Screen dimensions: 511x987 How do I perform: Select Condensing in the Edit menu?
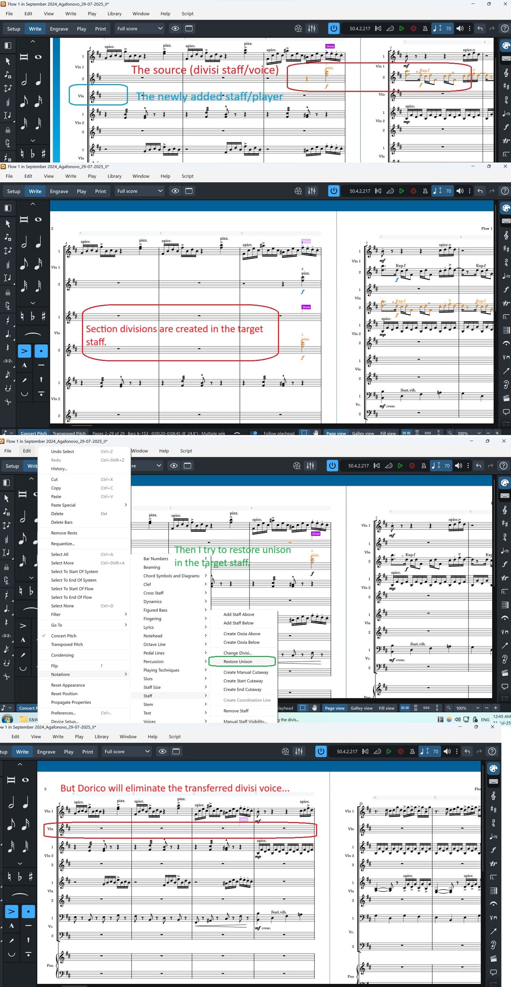(x=62, y=655)
